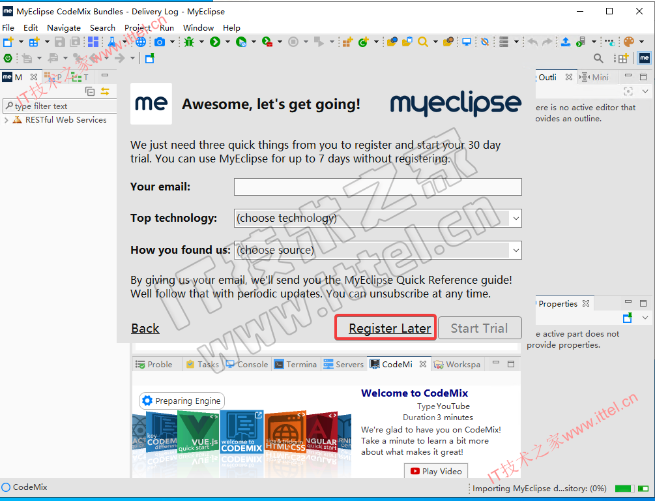
Task: Click the crossed-out circle skip breakpoints icon
Action: click(484, 42)
